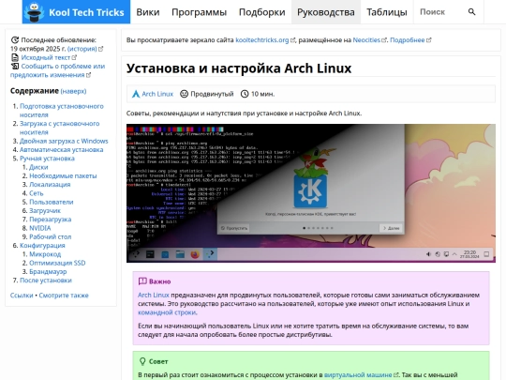Screen dimensions: 506x380
Task: Click the document icon beside Исходный текст
Action: 15,57
